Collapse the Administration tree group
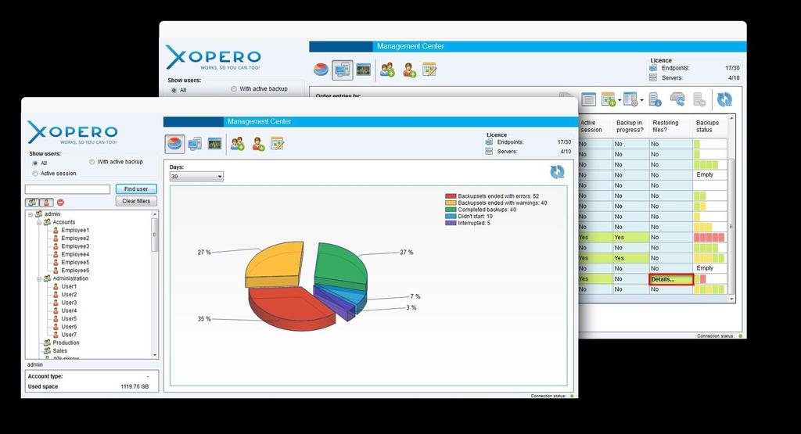The height and width of the screenshot is (434, 801). 39,279
